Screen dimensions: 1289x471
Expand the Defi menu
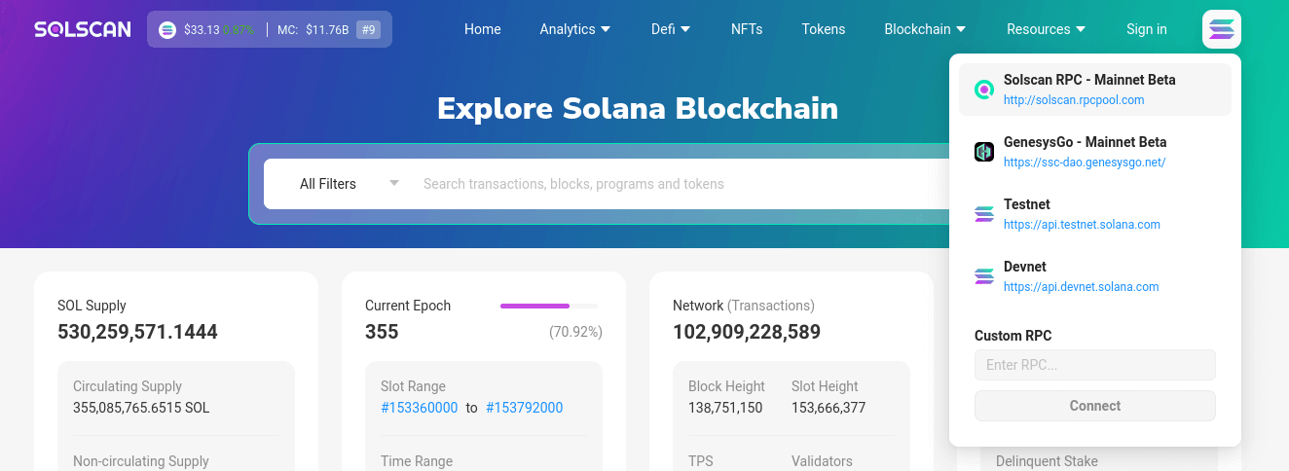point(671,29)
